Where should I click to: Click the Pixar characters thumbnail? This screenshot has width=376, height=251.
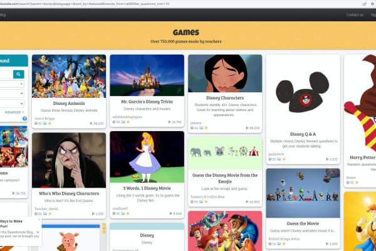tap(303, 193)
